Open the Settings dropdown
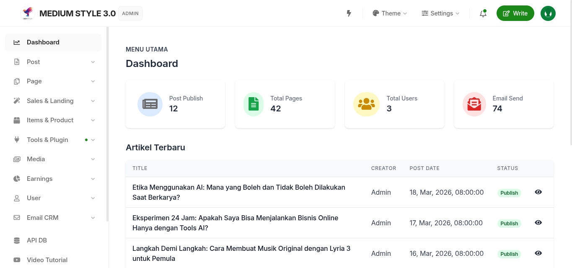This screenshot has width=572, height=268. tap(440, 13)
